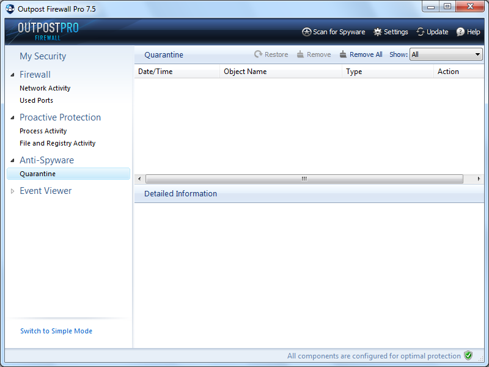Open Settings via the gear icon

(x=378, y=32)
